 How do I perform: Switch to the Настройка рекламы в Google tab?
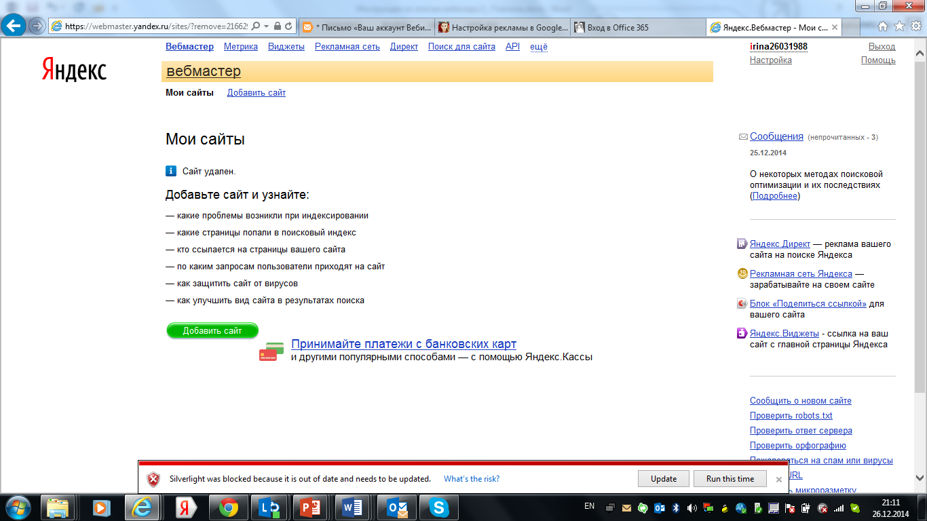[502, 27]
